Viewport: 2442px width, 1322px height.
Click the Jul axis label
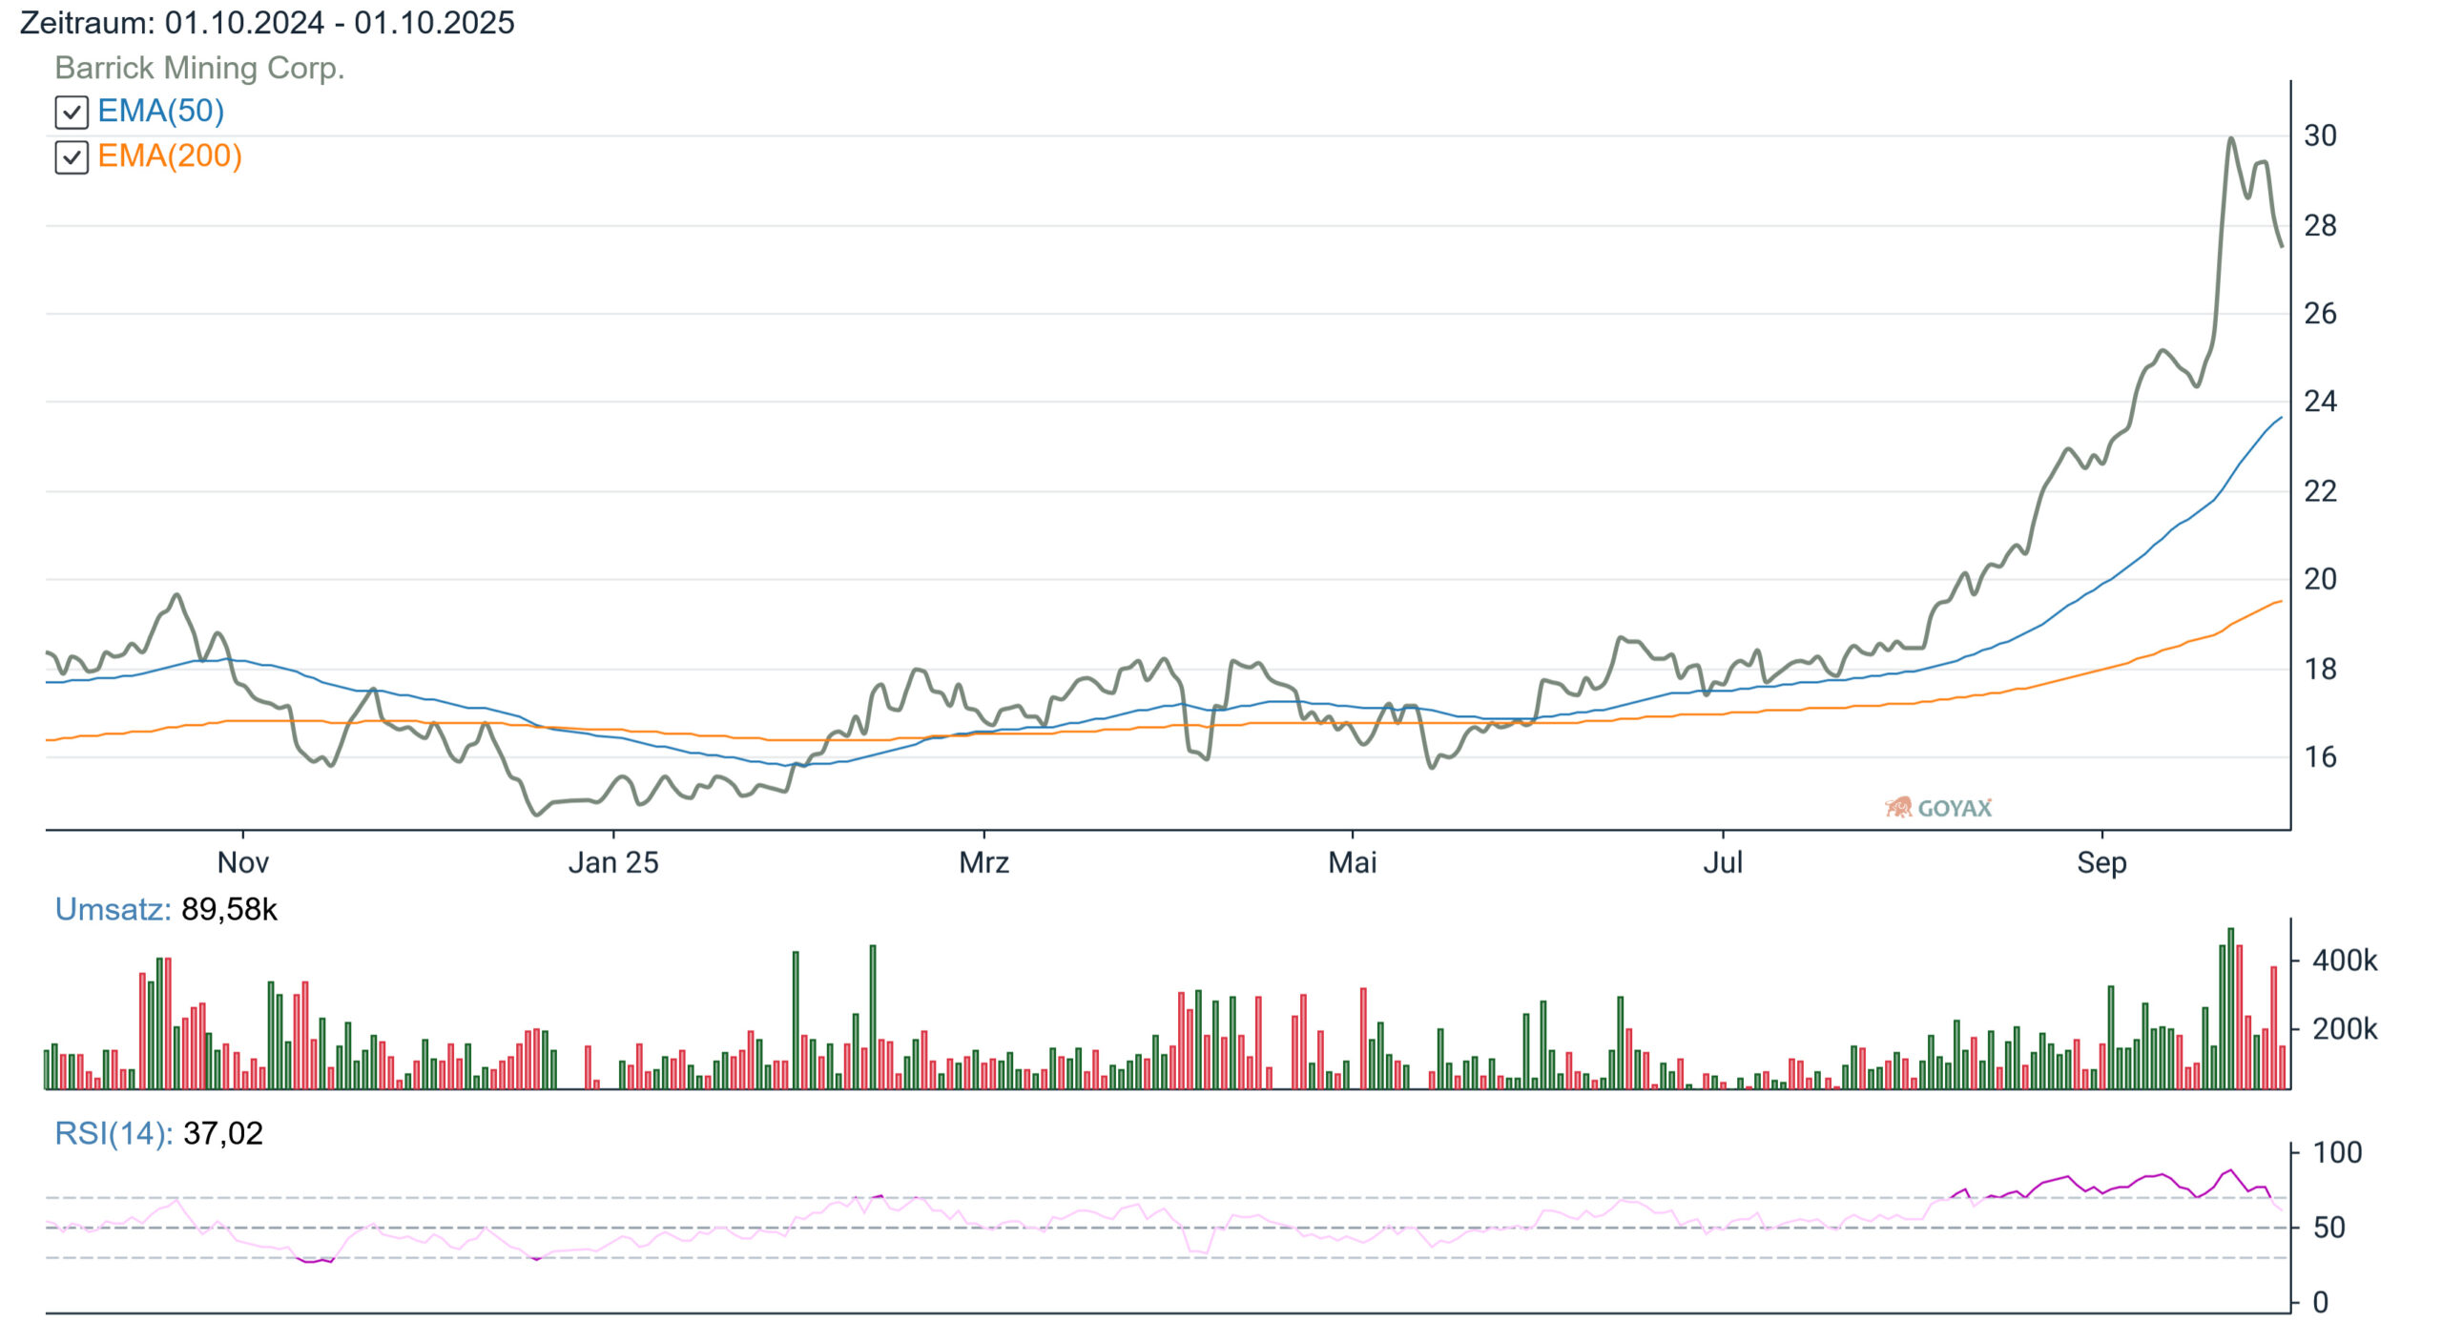1723,862
